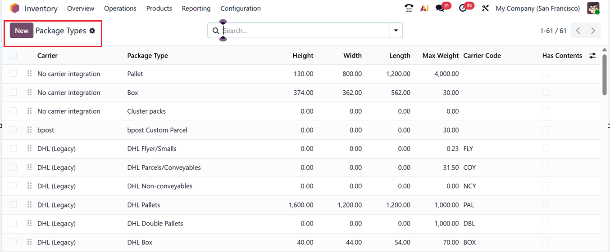The width and height of the screenshot is (610, 252).
Task: Open the column settings adjust icon
Action: pyautogui.click(x=592, y=56)
